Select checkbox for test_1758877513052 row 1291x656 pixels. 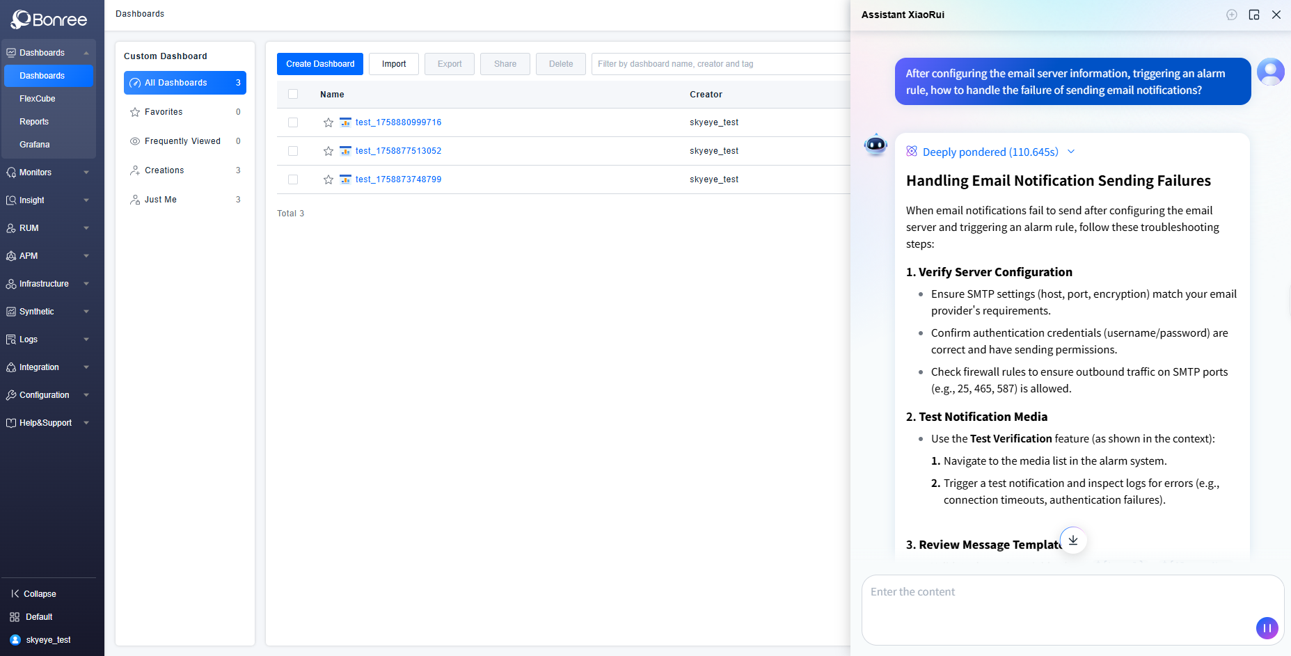click(x=293, y=151)
